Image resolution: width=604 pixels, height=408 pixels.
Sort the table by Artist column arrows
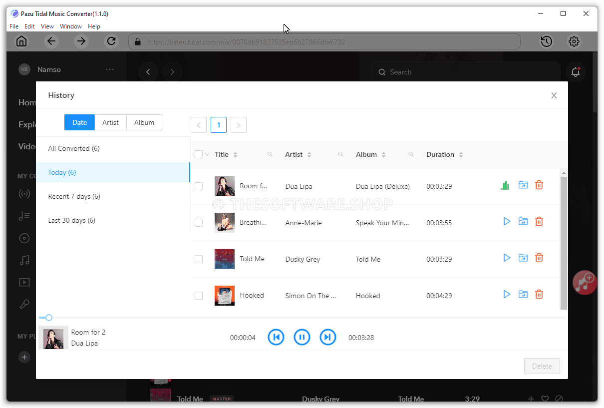pos(309,155)
